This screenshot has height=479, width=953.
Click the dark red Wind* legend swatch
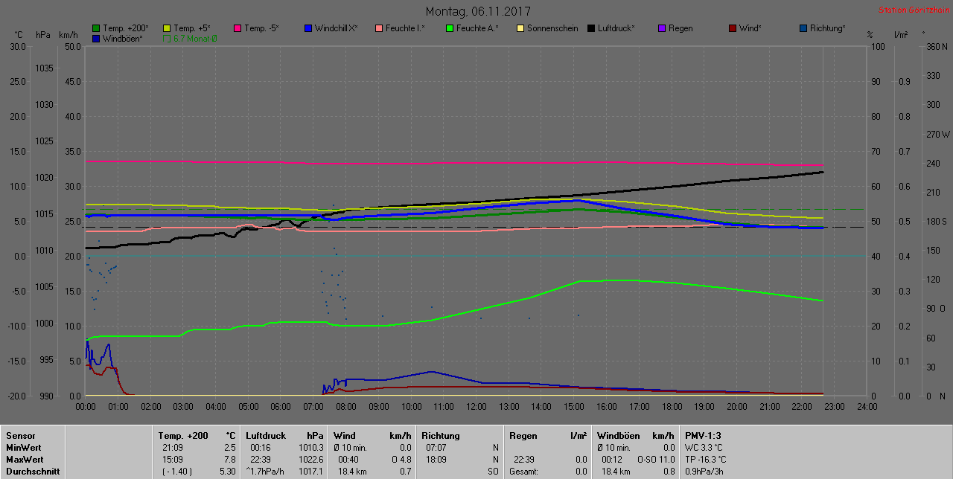[x=732, y=28]
